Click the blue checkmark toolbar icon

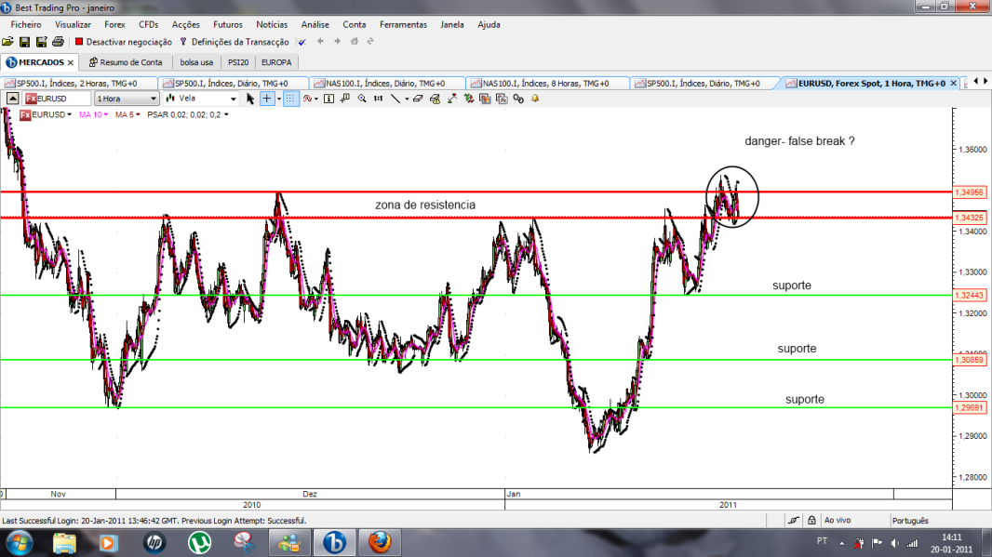(302, 42)
